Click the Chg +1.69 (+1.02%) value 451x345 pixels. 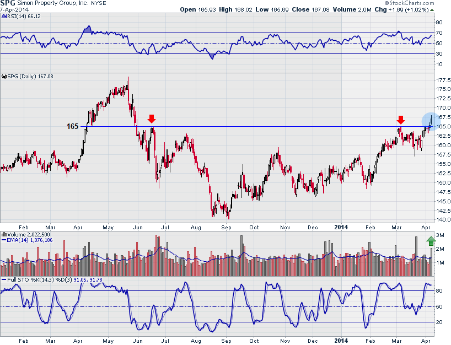click(x=401, y=9)
